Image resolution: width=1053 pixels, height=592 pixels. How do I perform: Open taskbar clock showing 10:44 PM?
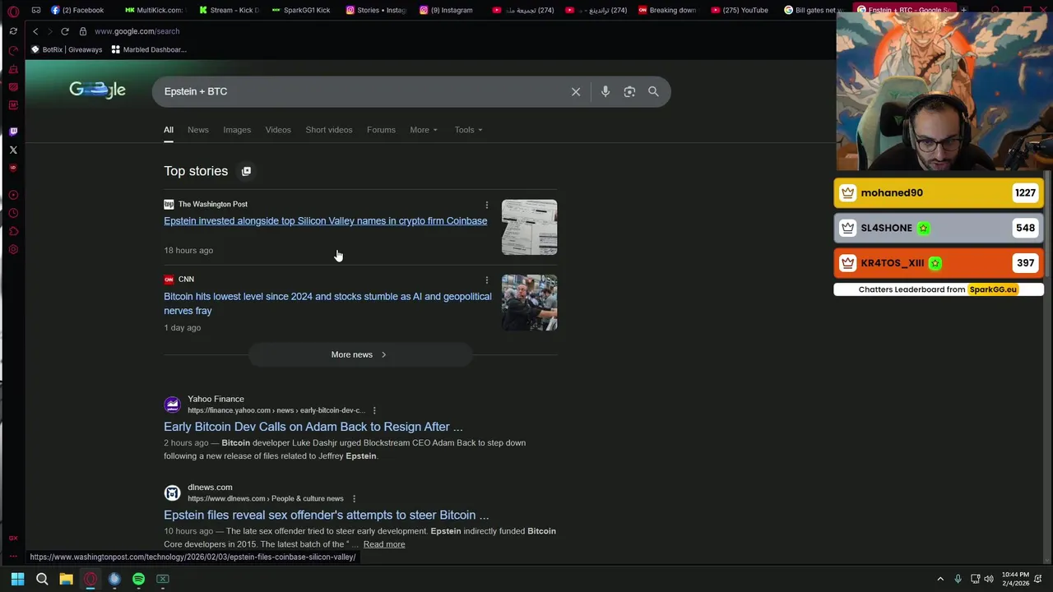(x=1015, y=579)
